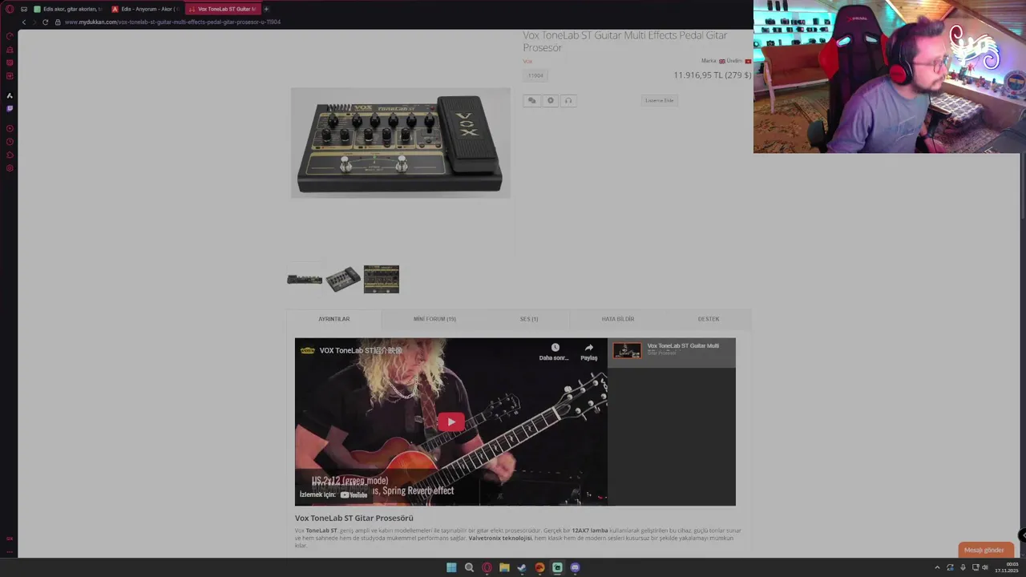1026x577 pixels.
Task: Switch to Edis - Arıyorum - Akor tab
Action: point(145,9)
